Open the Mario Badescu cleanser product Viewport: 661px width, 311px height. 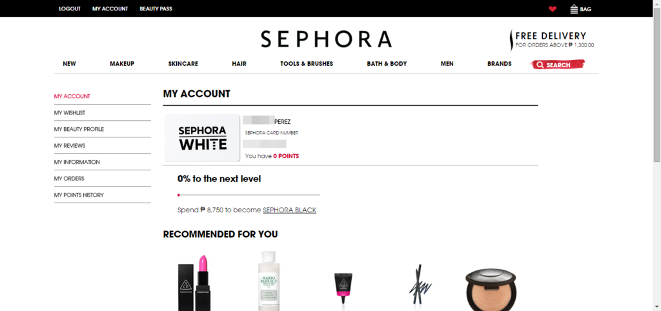click(x=269, y=281)
